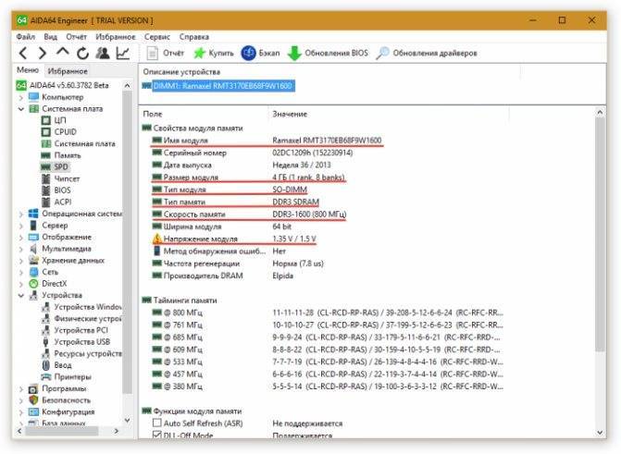Toggle the Auto Self Refresh (ASR) checkbox

156,423
